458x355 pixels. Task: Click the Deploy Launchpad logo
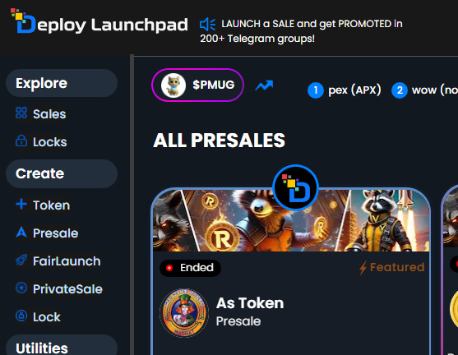click(x=99, y=22)
